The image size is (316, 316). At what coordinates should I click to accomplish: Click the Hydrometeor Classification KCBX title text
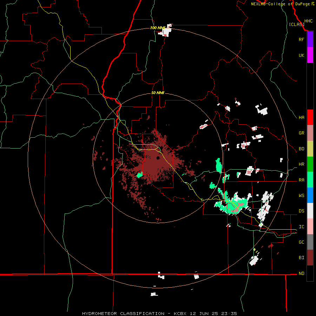(159, 314)
